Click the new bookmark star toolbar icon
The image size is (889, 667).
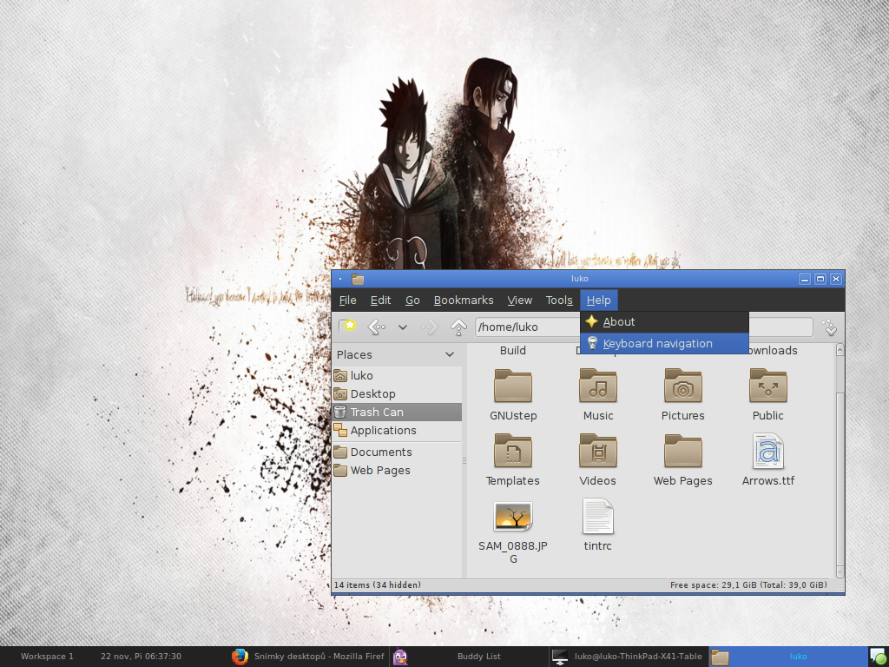pos(347,327)
